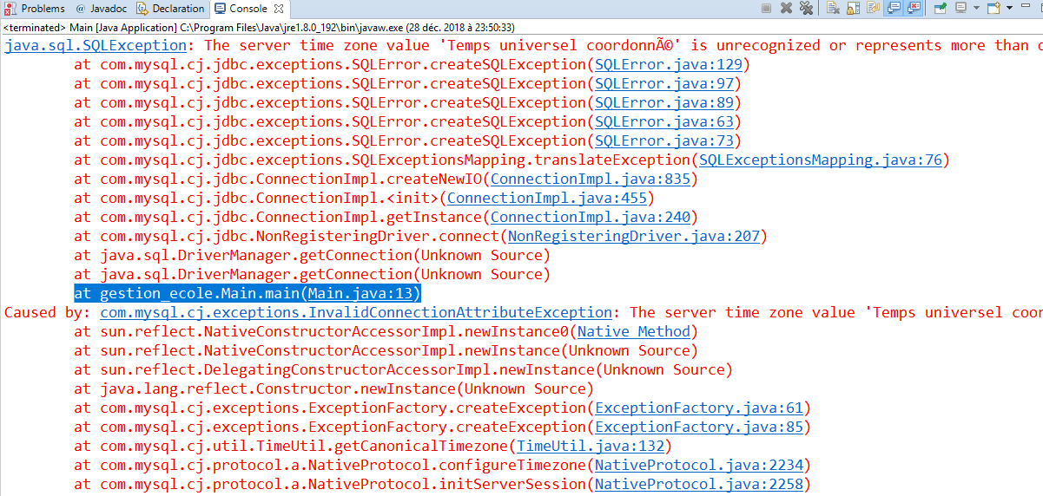Minimize the Console view panel
1043x496 pixels.
[1025, 5]
